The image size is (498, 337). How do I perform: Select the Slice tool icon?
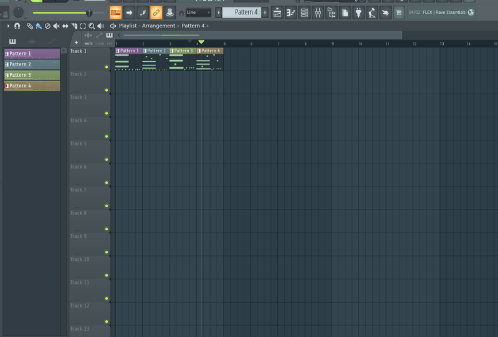[74, 26]
